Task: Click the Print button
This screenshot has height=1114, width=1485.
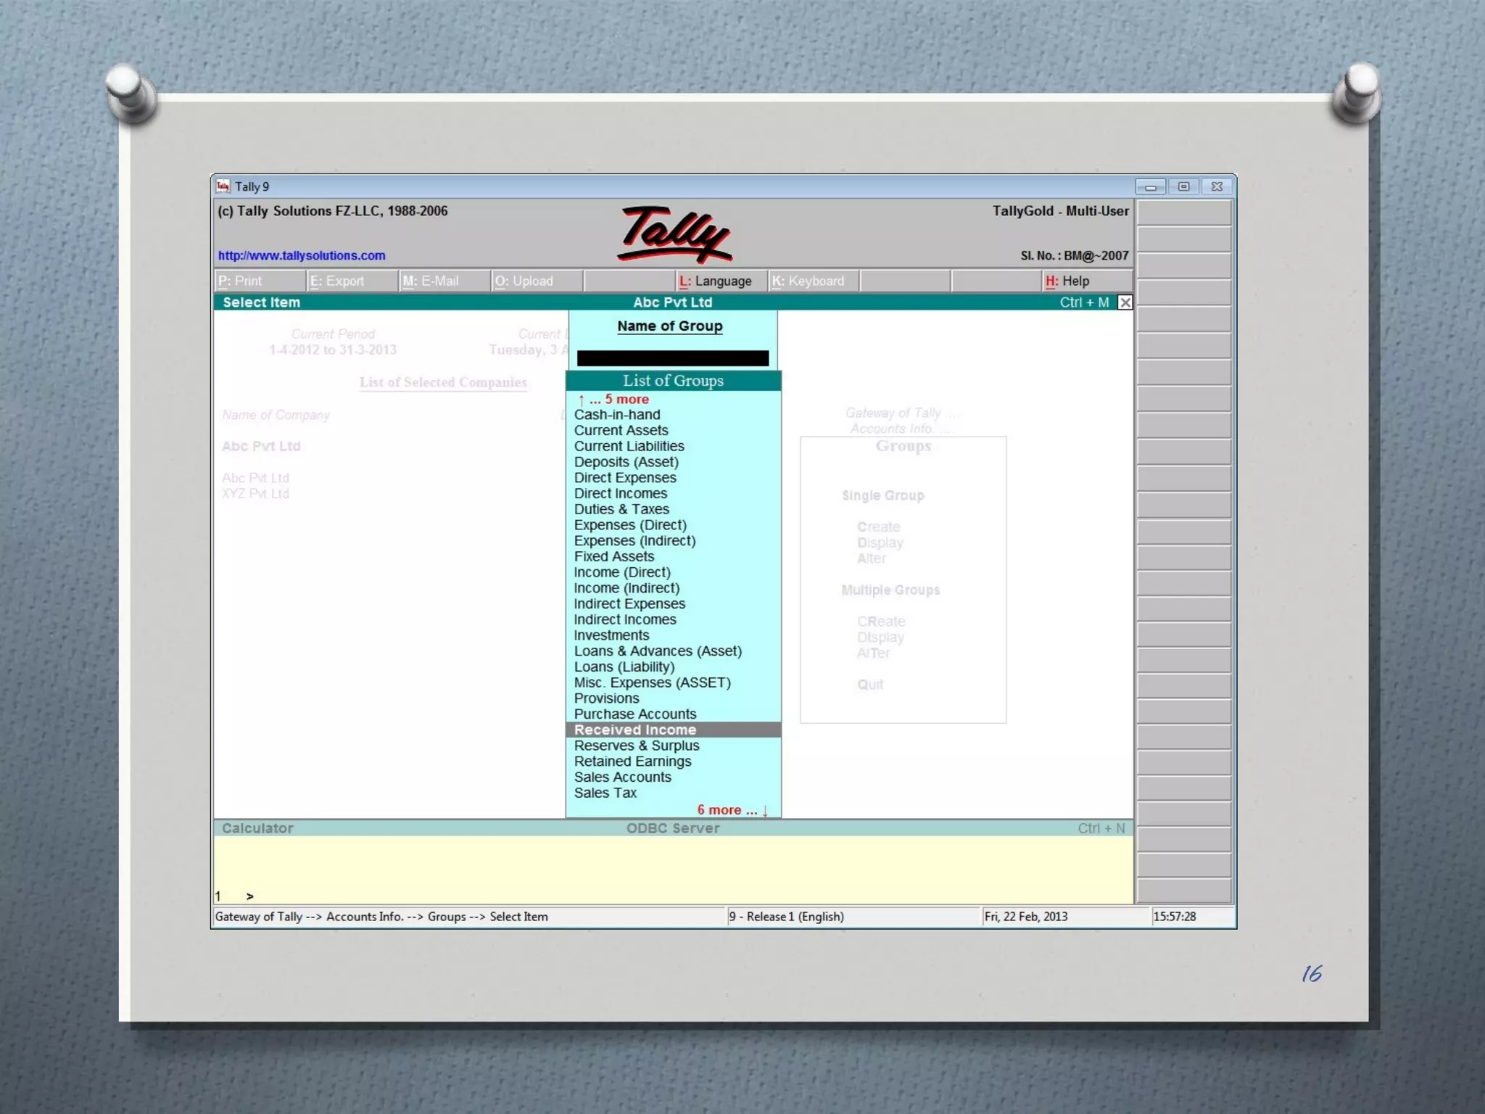Action: (x=260, y=281)
